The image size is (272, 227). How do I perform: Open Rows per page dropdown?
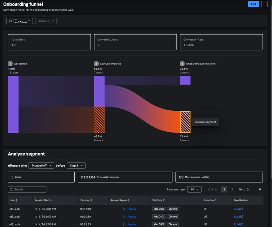click(x=194, y=189)
